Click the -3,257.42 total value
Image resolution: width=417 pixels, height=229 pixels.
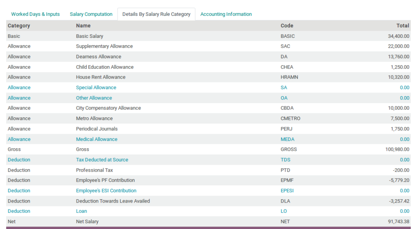(399, 201)
